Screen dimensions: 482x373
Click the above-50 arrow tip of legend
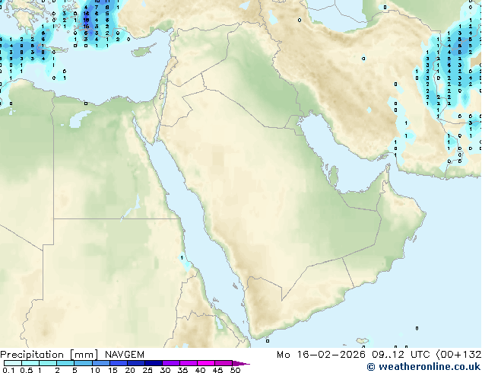click(x=241, y=363)
